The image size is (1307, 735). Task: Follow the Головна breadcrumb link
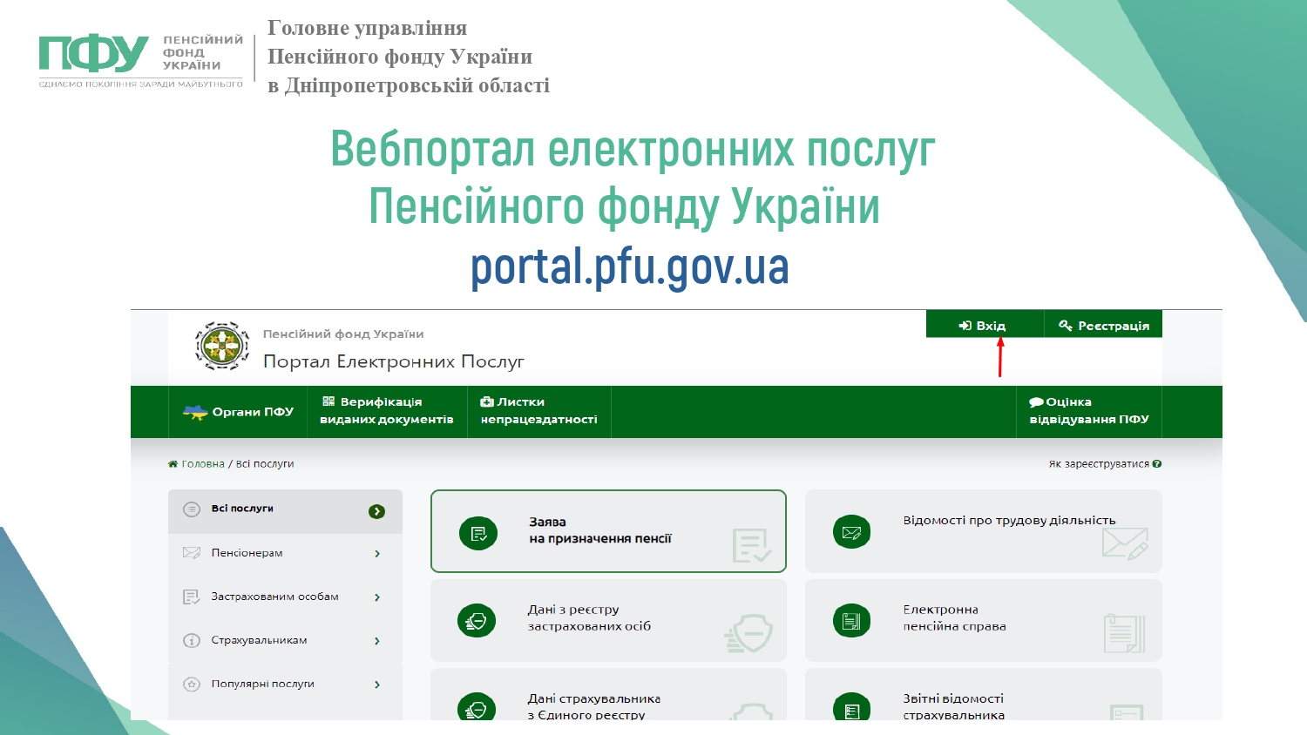[x=203, y=464]
